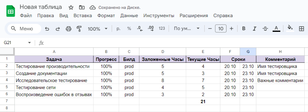Click the undo arrow icon
Image resolution: width=308 pixels, height=112 pixels.
pyautogui.click(x=47, y=29)
